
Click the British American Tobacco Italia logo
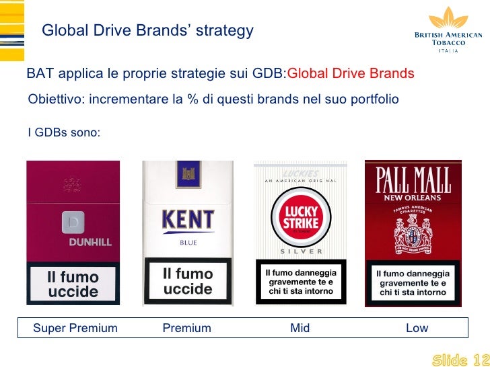[448, 30]
